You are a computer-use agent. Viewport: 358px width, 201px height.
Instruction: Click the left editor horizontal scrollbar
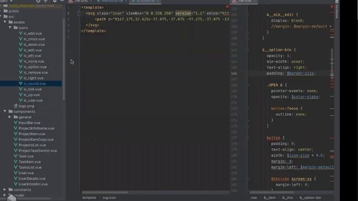pos(105,192)
